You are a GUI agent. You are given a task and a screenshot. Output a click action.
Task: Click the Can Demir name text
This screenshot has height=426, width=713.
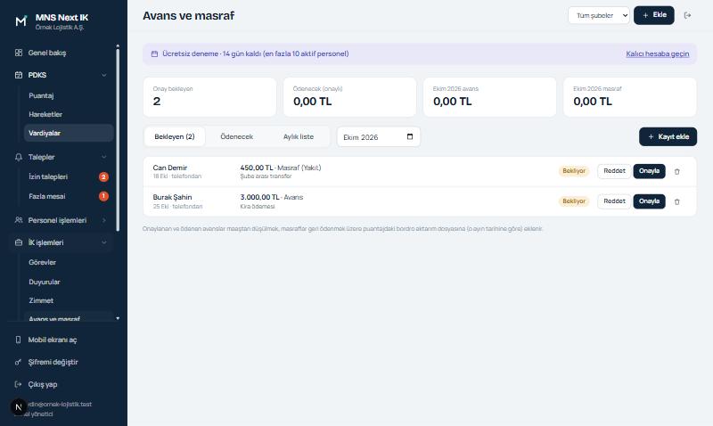click(170, 168)
